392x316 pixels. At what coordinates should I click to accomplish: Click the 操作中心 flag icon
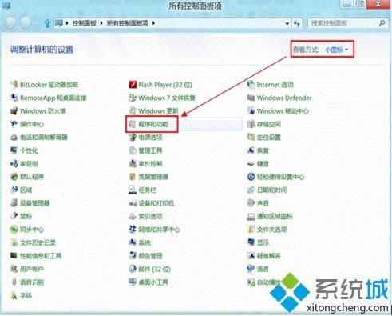click(14, 124)
